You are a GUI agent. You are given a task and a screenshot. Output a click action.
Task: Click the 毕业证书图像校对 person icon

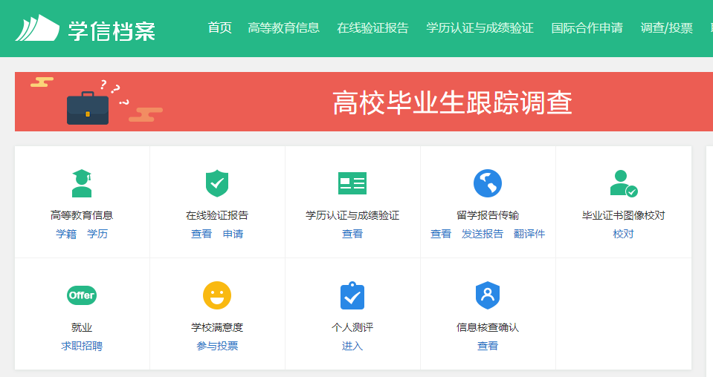tap(623, 183)
